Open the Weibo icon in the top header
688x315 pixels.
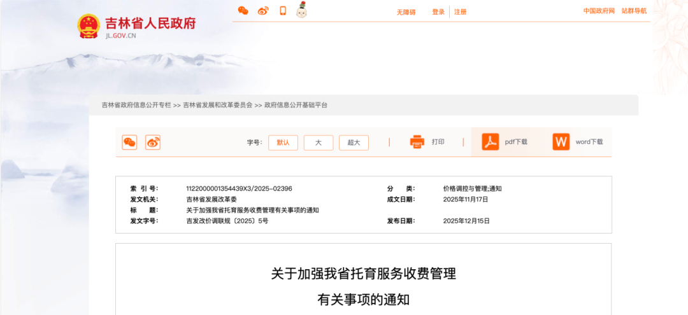point(263,11)
